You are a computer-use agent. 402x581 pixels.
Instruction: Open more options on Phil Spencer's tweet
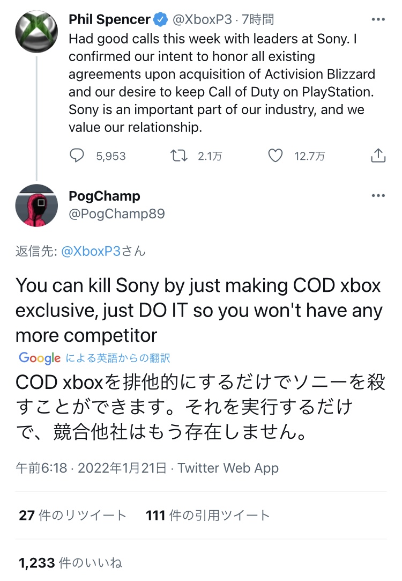click(x=378, y=19)
